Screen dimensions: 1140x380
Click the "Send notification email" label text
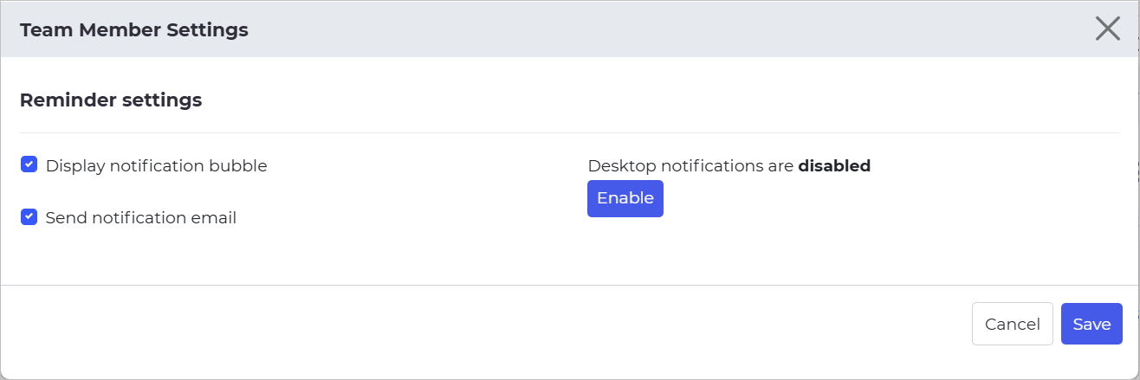tap(140, 217)
